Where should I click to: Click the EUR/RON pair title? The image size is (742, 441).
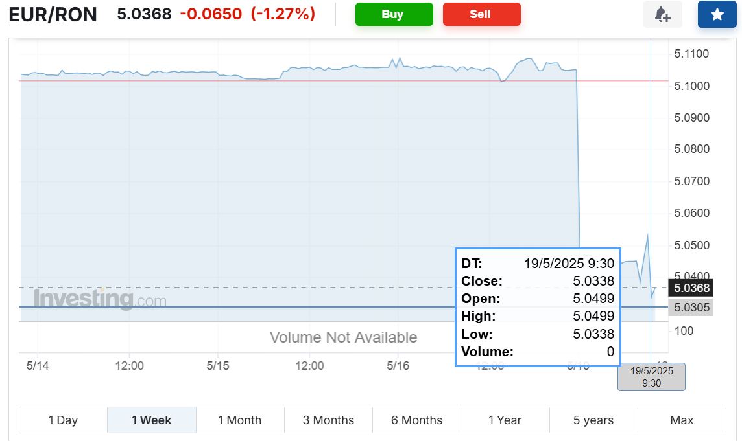[x=53, y=14]
